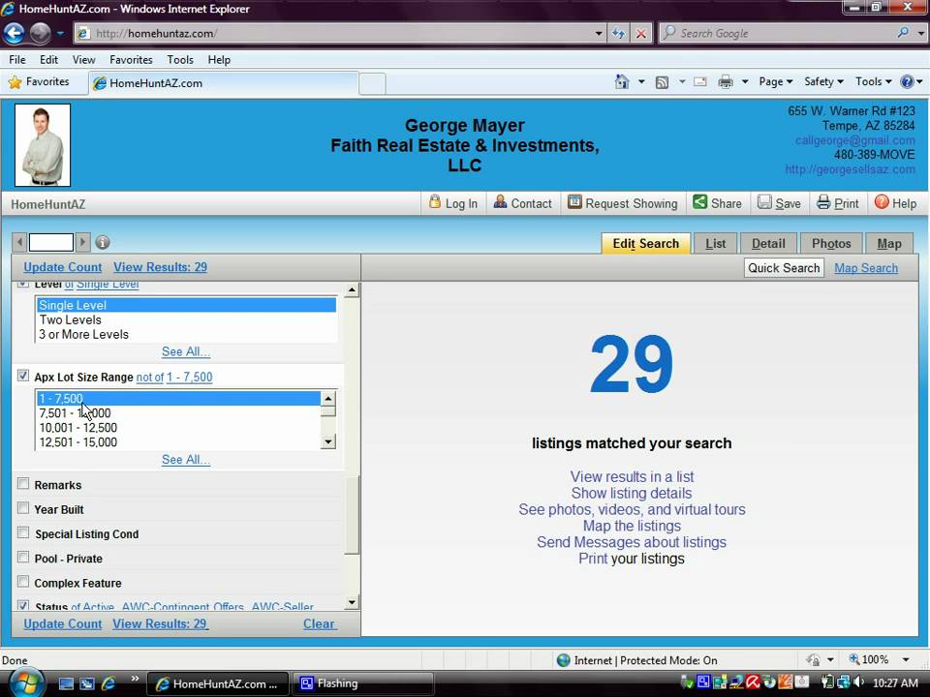The image size is (930, 697).
Task: Click the browser Forward arrow button
Action: tap(40, 33)
